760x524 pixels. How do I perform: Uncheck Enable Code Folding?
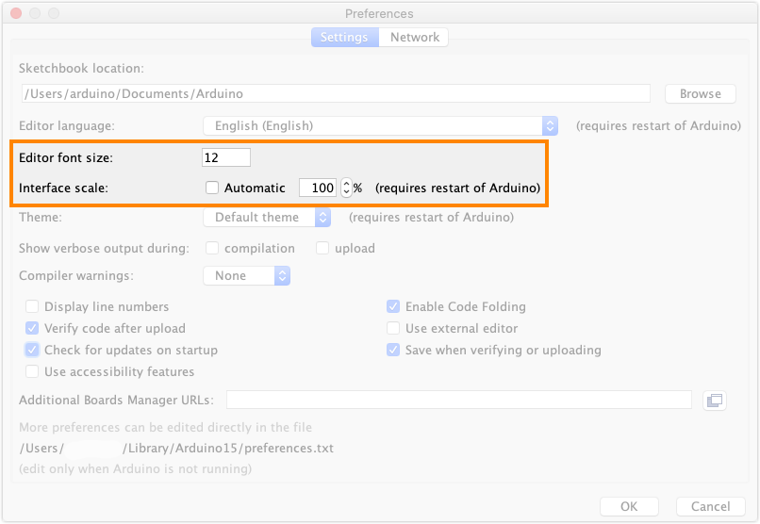point(393,306)
